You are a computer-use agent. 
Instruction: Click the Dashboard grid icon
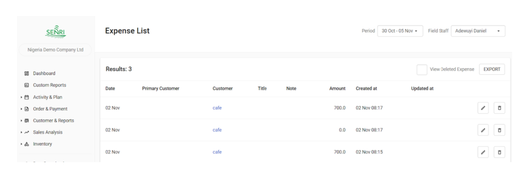(x=27, y=73)
